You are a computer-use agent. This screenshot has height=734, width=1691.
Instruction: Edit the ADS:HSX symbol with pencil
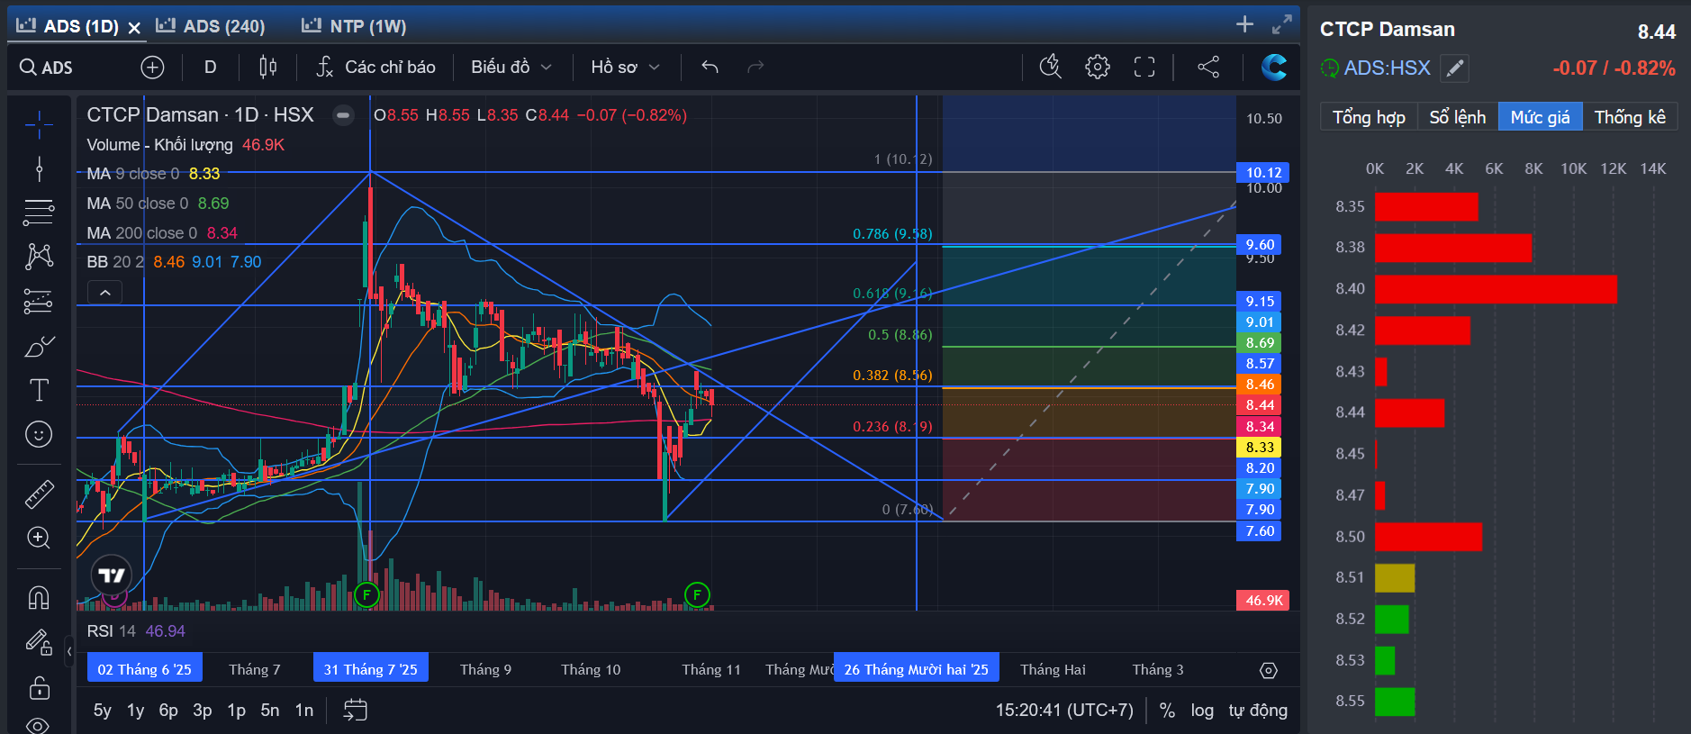click(x=1454, y=68)
